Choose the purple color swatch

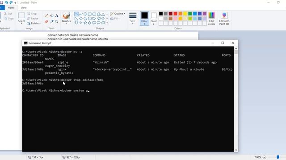coord(205,14)
